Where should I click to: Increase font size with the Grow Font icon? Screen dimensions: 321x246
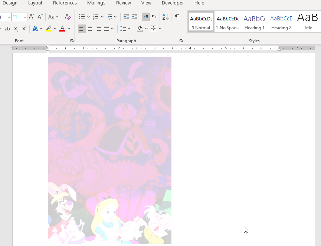[x=32, y=17]
